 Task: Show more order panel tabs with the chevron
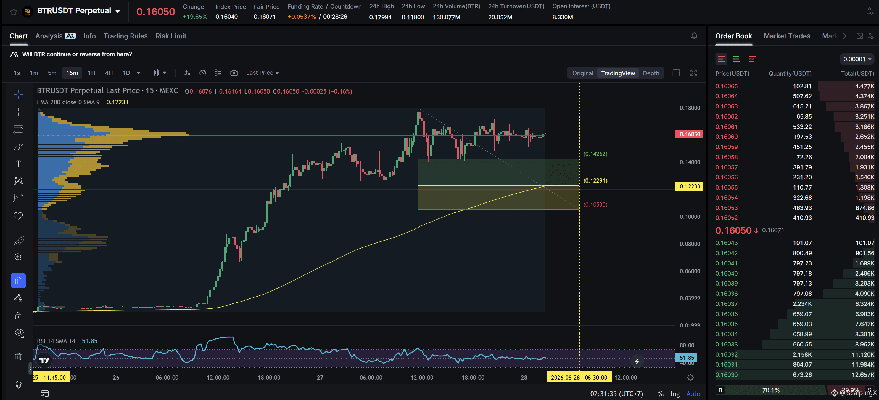pos(844,36)
